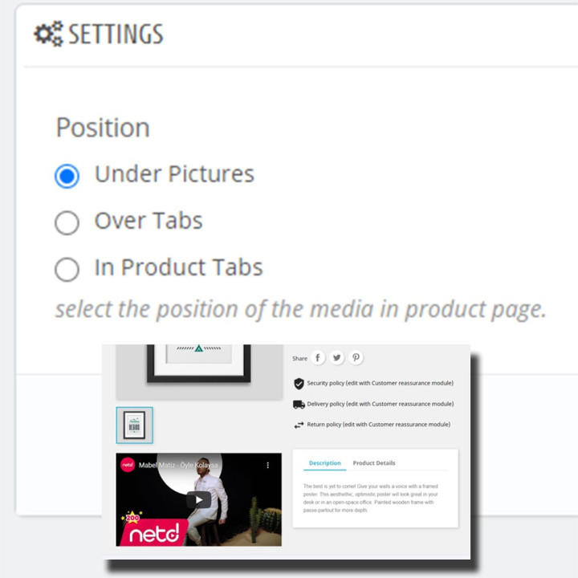Choose the Over Tabs position option

[67, 222]
